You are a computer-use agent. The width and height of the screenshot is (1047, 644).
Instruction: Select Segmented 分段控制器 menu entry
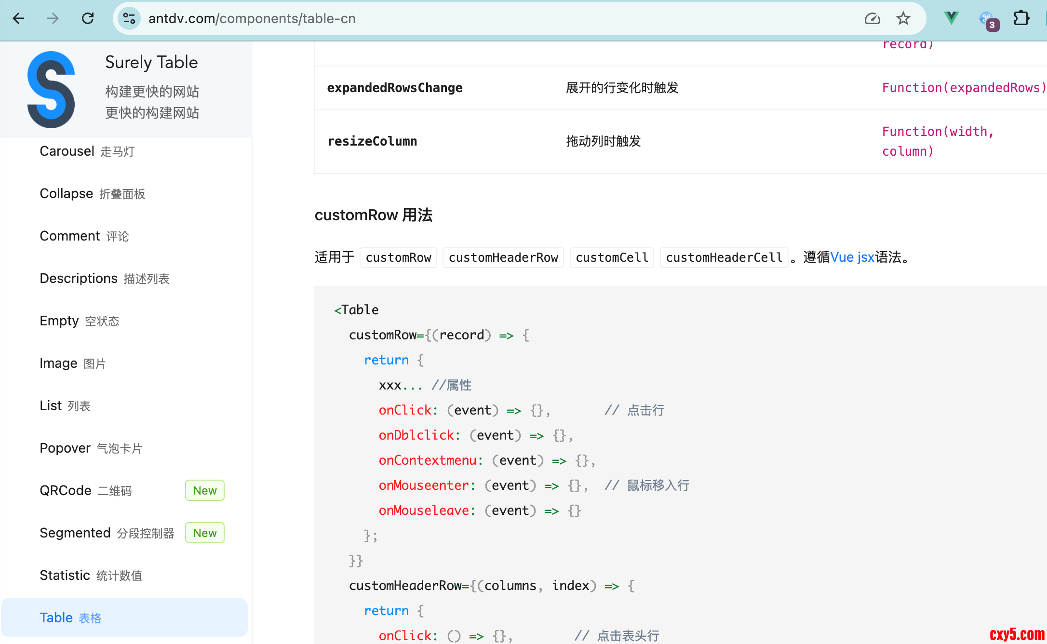[x=107, y=533]
